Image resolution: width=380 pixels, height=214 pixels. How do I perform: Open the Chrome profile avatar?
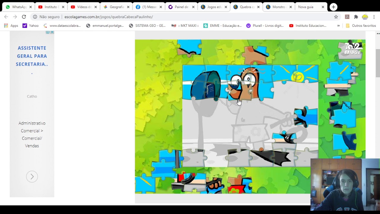365,17
